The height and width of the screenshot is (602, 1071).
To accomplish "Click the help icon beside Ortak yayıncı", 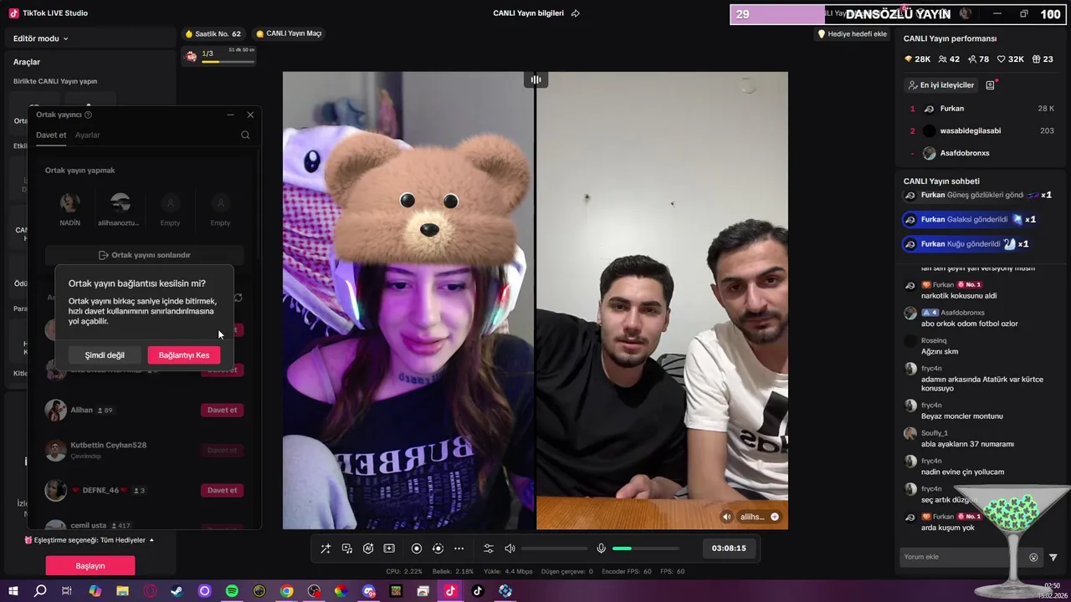I will click(88, 115).
